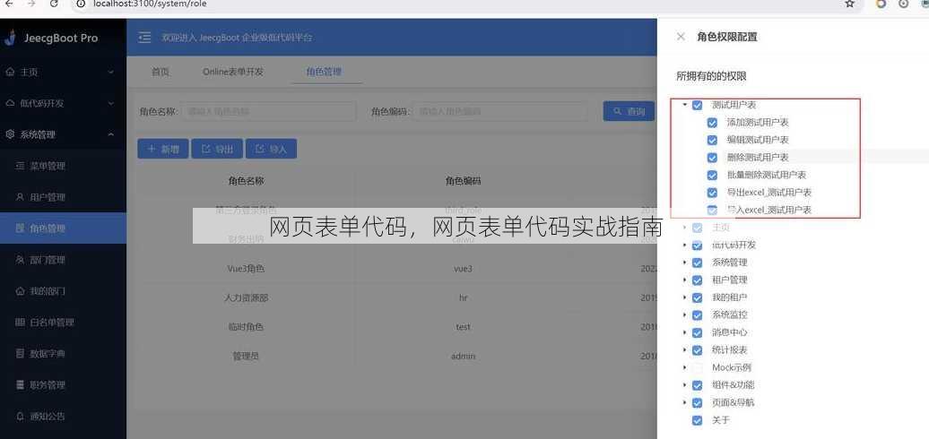Viewport: 929px width, 439px height.
Task: Expand the Mock示例 permission node
Action: (x=684, y=368)
